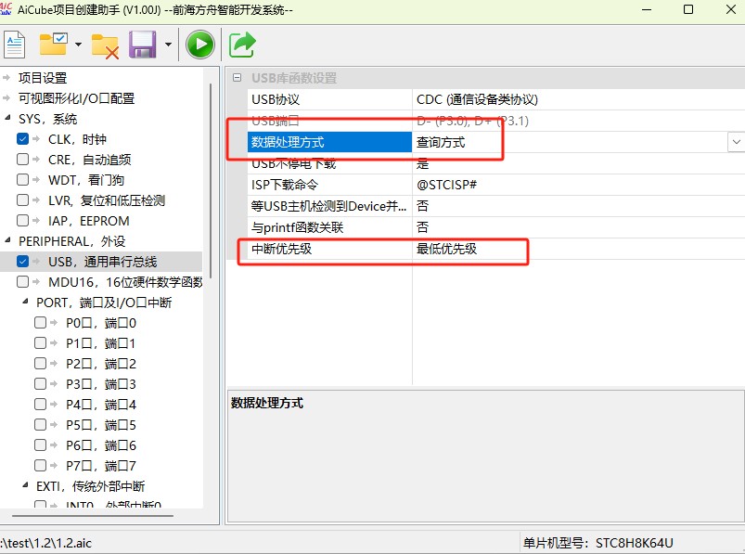Select CLK, 时钟 tree item
Screen dimensions: 745x554
coord(77,139)
